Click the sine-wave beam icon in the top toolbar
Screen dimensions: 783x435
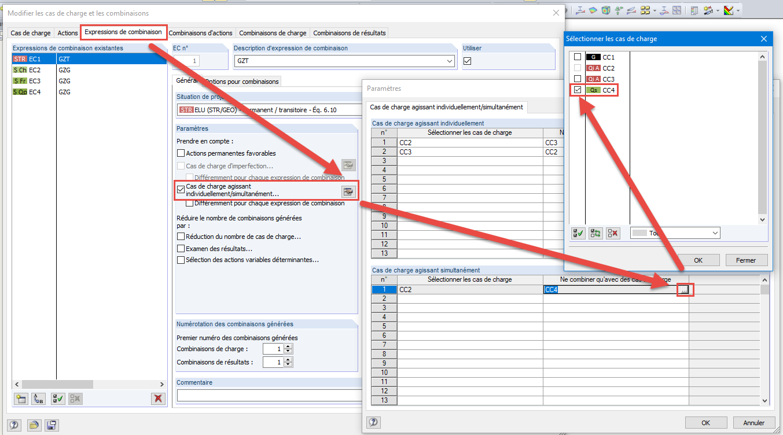[x=666, y=10]
